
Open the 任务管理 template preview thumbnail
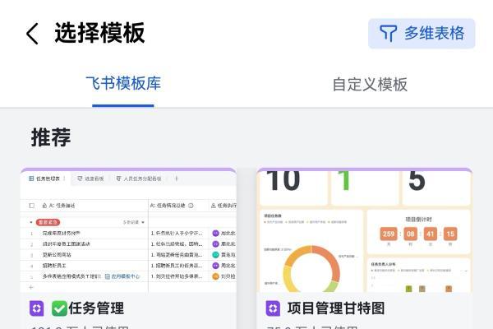pyautogui.click(x=128, y=230)
